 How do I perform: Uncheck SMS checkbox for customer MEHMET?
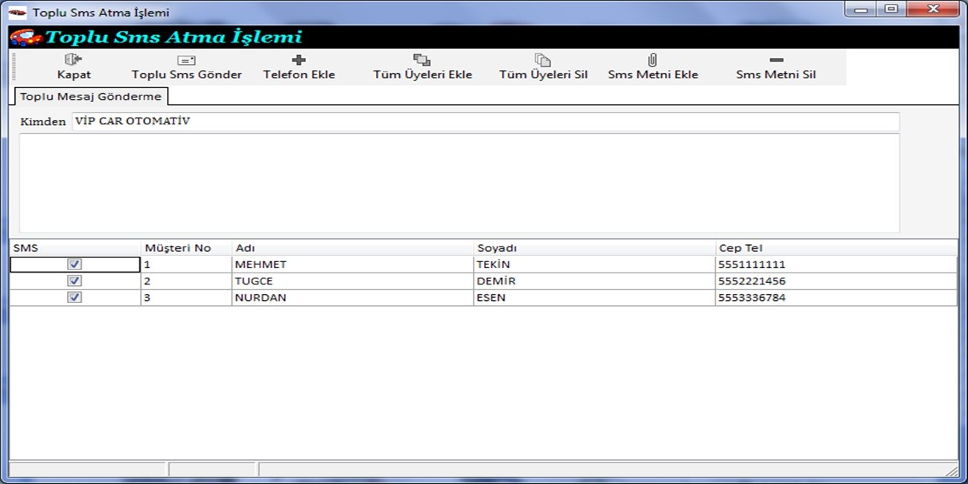tap(74, 264)
